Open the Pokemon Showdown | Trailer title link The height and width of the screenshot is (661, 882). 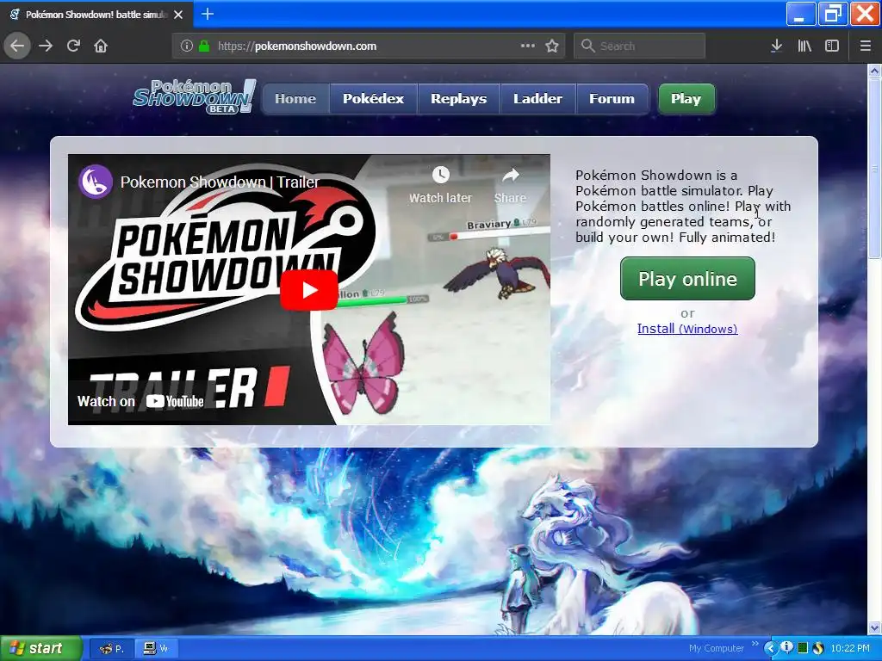220,182
